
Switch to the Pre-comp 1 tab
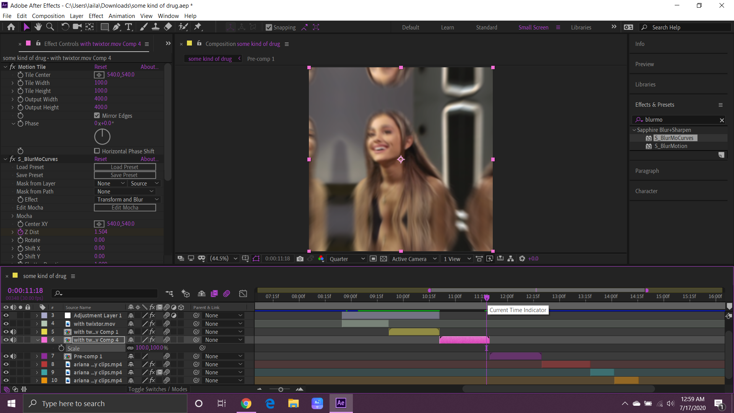coord(261,59)
